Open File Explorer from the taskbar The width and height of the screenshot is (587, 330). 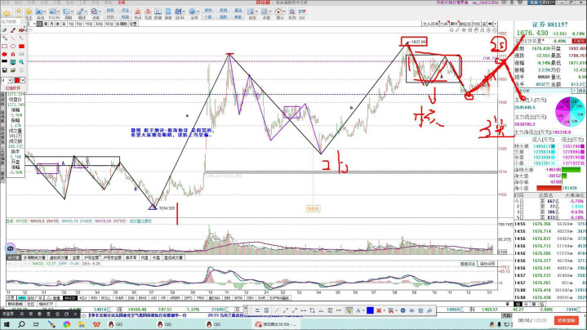(x=82, y=324)
